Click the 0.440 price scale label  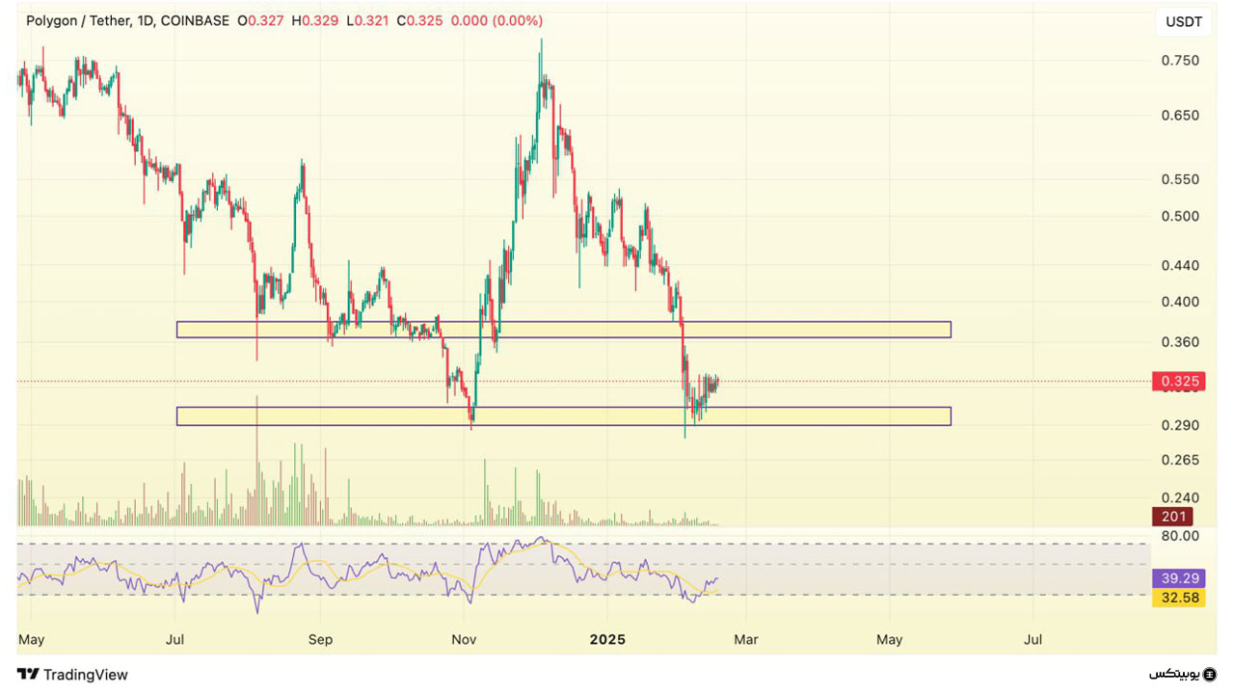[x=1180, y=266]
